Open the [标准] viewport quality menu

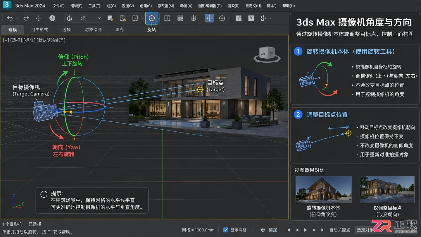[x=29, y=40]
